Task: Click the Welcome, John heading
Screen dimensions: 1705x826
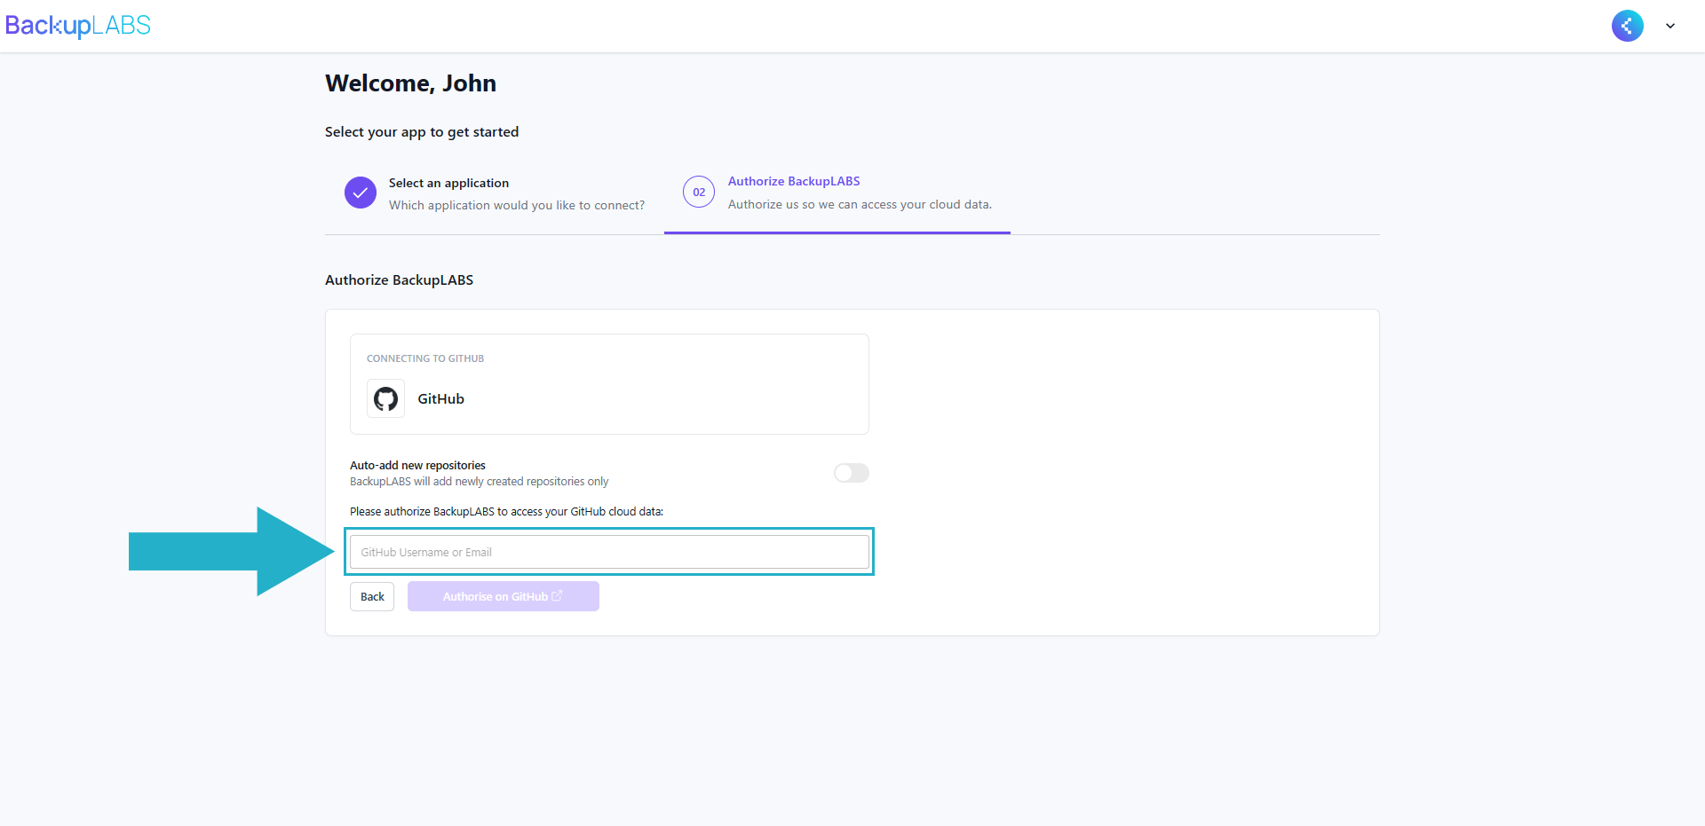Action: (x=410, y=83)
